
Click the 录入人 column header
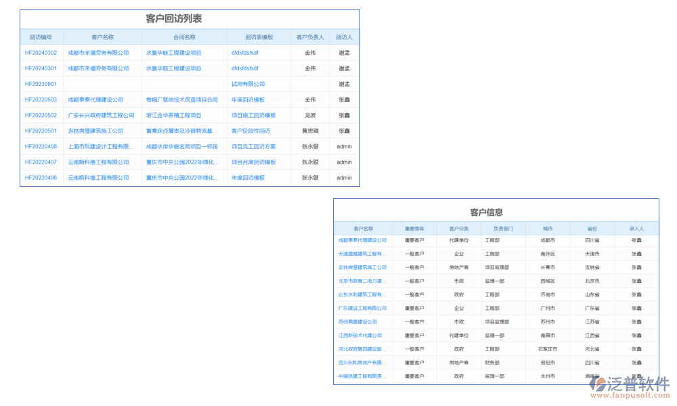(635, 228)
